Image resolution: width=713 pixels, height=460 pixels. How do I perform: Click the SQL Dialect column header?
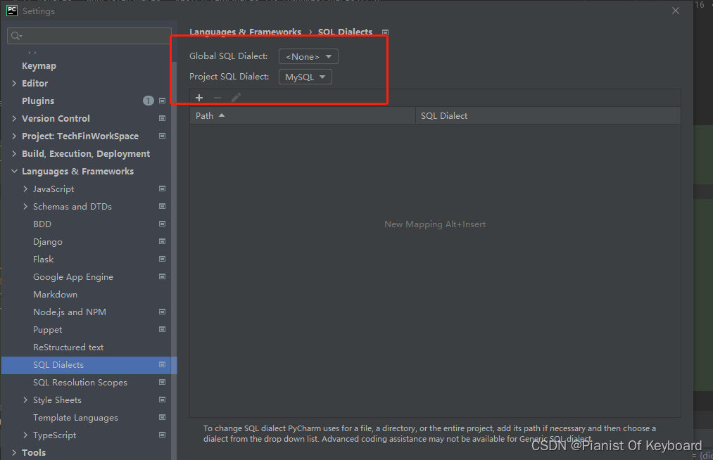tap(548, 115)
